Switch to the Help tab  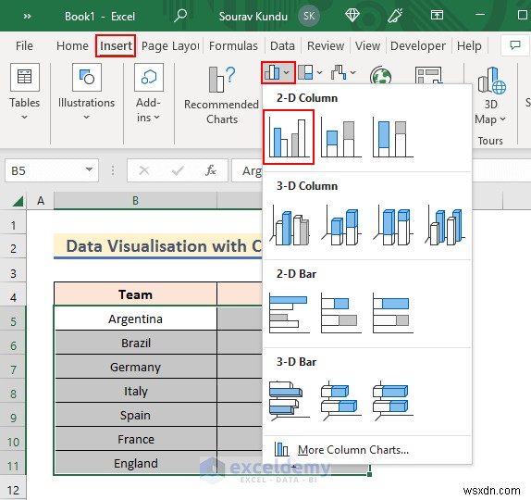tap(469, 45)
